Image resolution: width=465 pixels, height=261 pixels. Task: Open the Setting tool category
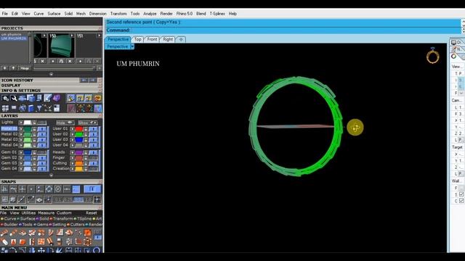pyautogui.click(x=59, y=224)
